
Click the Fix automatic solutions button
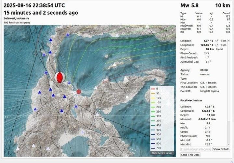[x=195, y=149]
